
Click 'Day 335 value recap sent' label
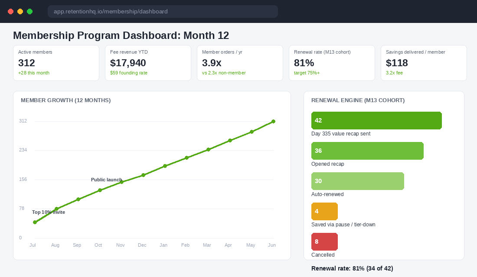341,134
